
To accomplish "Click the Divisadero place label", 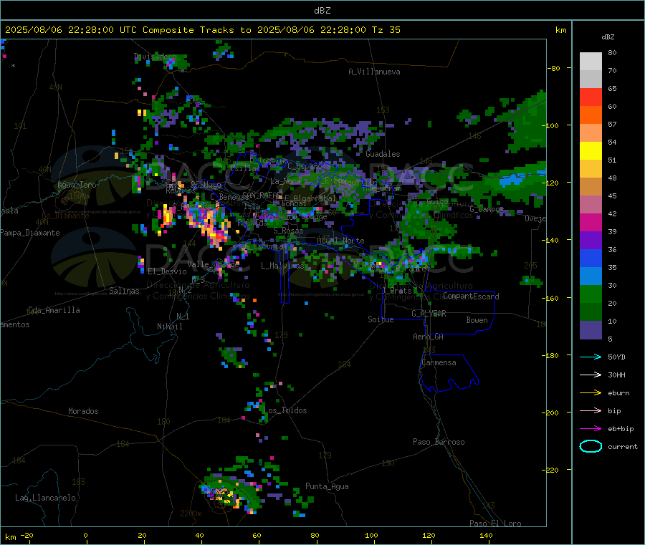I will 155,57.
